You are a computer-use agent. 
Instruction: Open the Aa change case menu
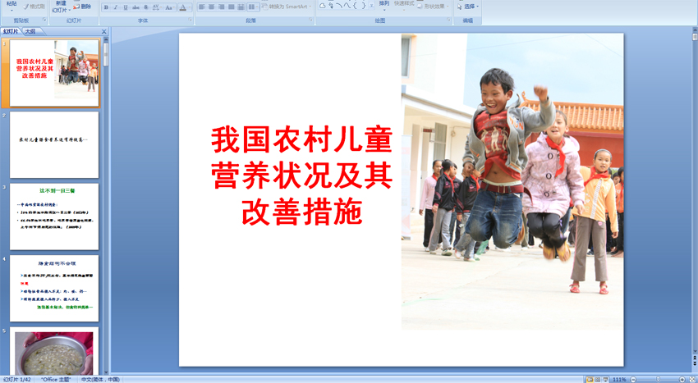(x=170, y=7)
